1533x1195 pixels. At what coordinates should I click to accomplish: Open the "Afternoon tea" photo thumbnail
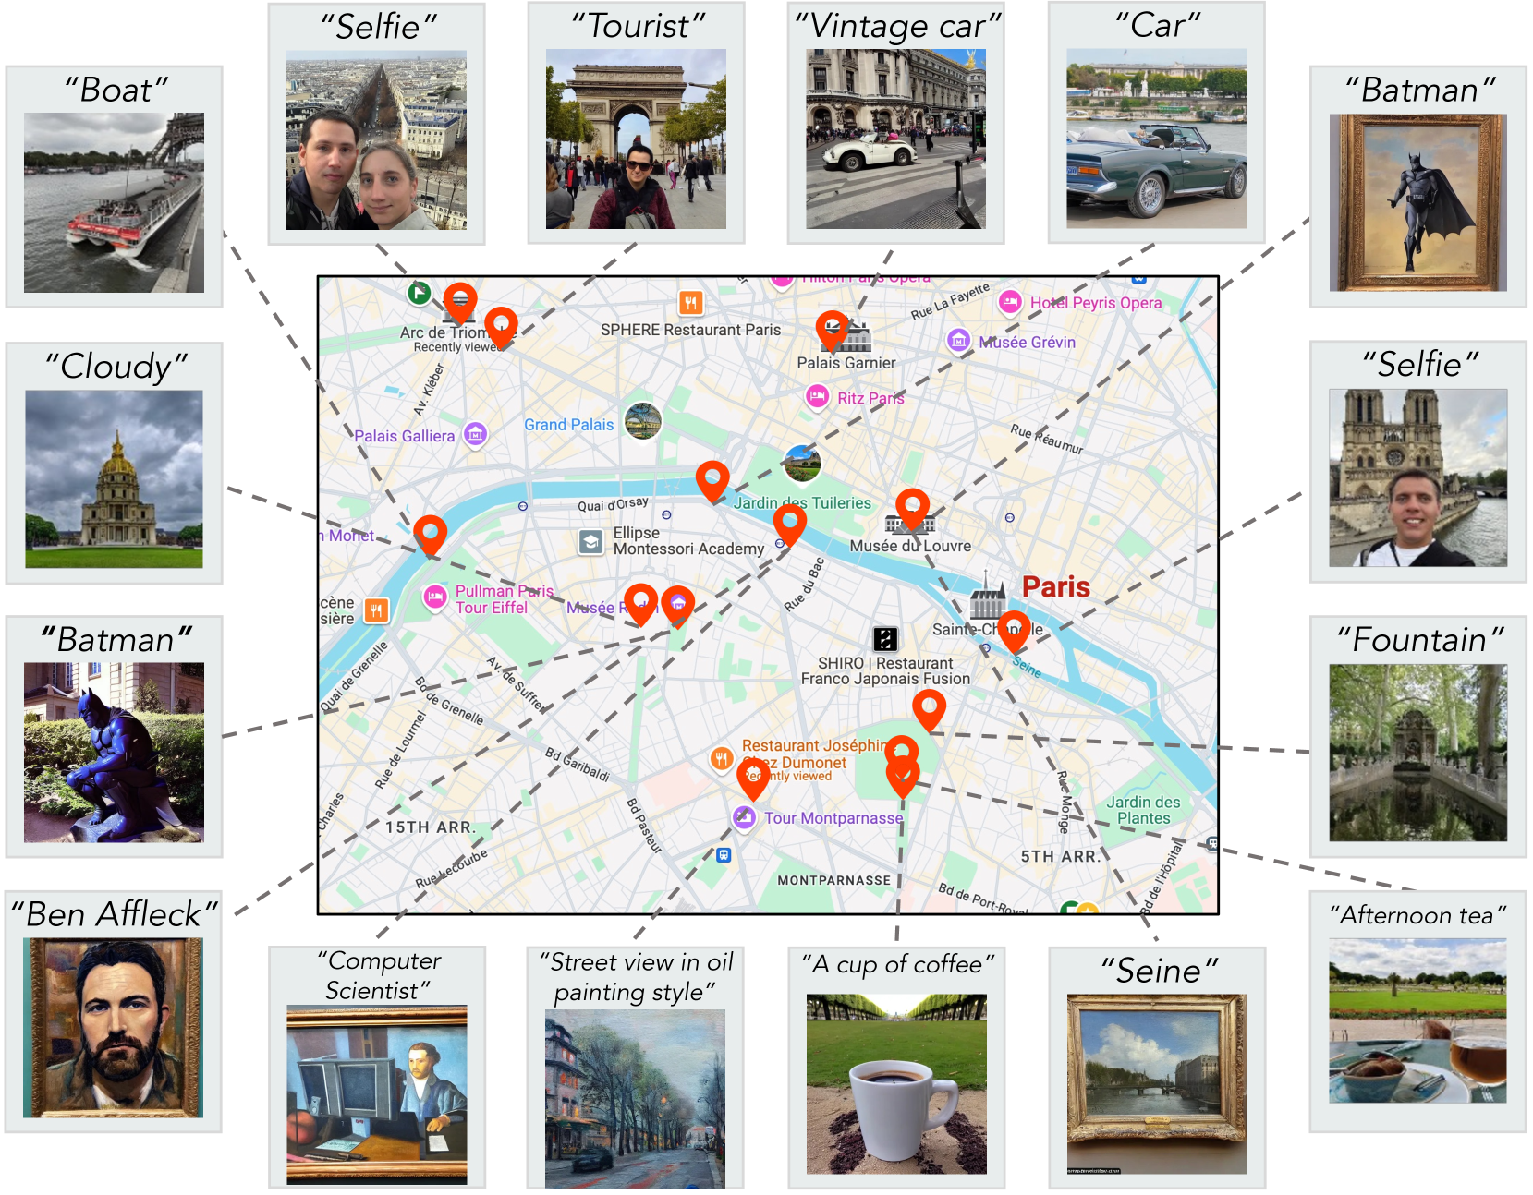coord(1418,1021)
